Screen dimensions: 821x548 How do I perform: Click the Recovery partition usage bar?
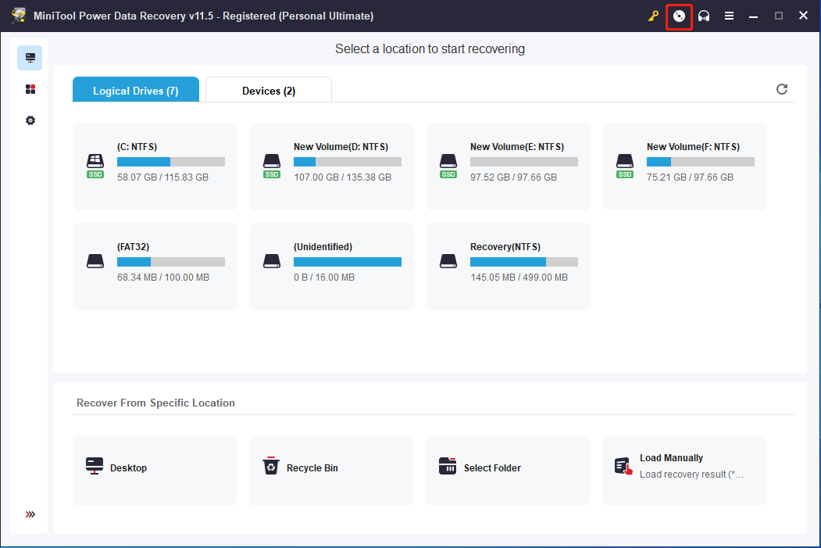point(524,262)
